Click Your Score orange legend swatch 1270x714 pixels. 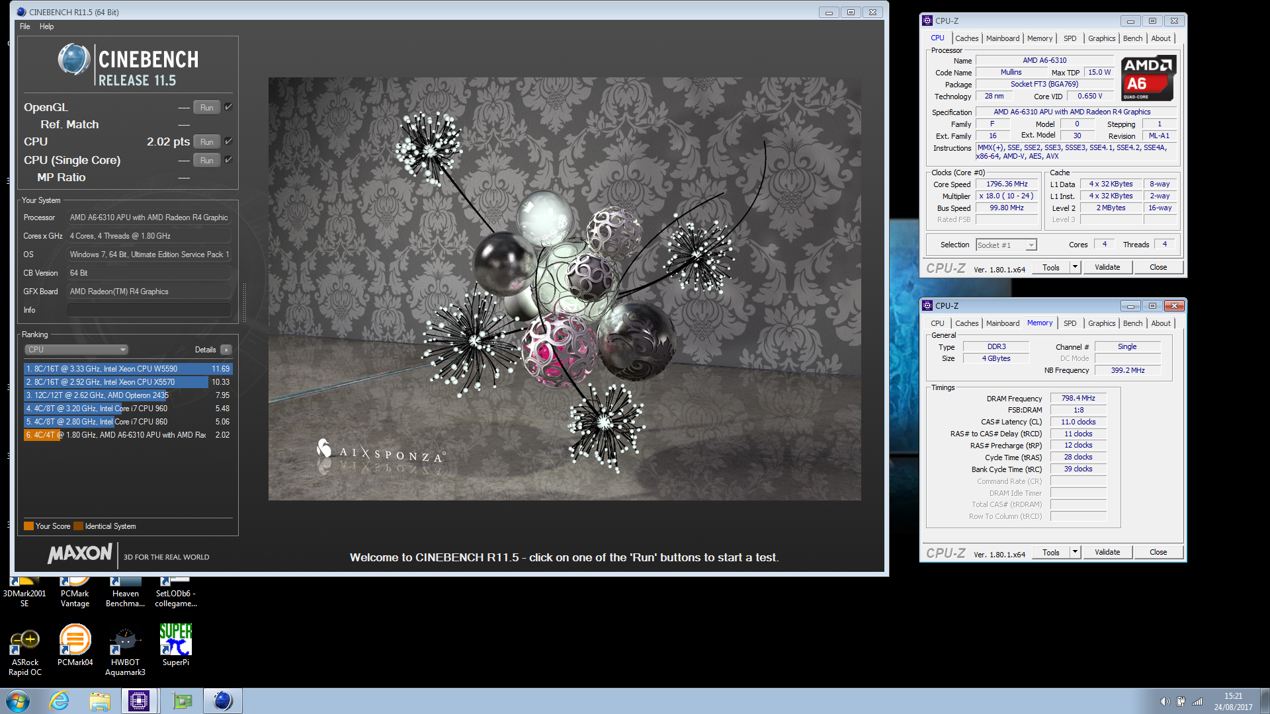(28, 526)
